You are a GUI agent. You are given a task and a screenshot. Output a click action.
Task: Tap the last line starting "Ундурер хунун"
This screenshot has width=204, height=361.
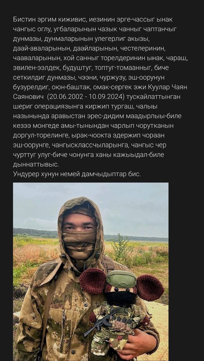(77, 174)
